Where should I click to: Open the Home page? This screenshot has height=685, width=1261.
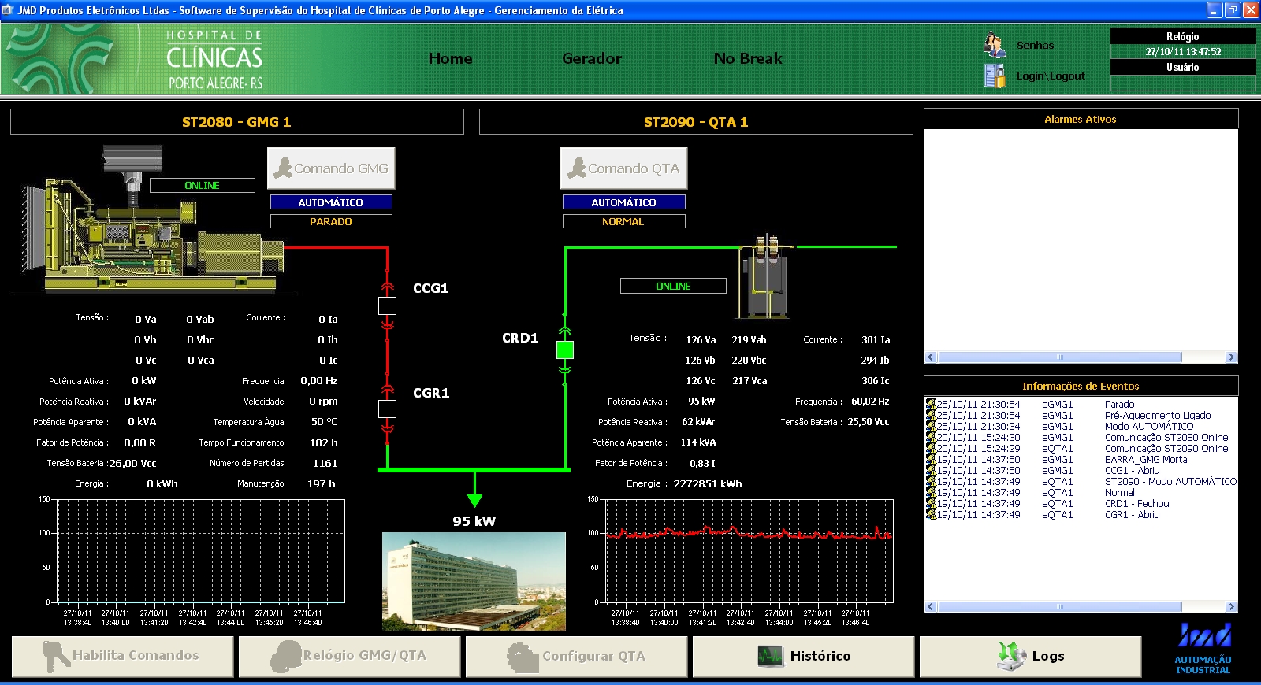(450, 58)
